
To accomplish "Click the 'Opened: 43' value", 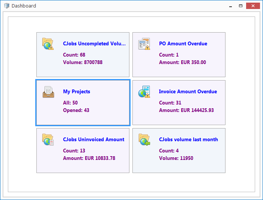I will pyautogui.click(x=76, y=110).
